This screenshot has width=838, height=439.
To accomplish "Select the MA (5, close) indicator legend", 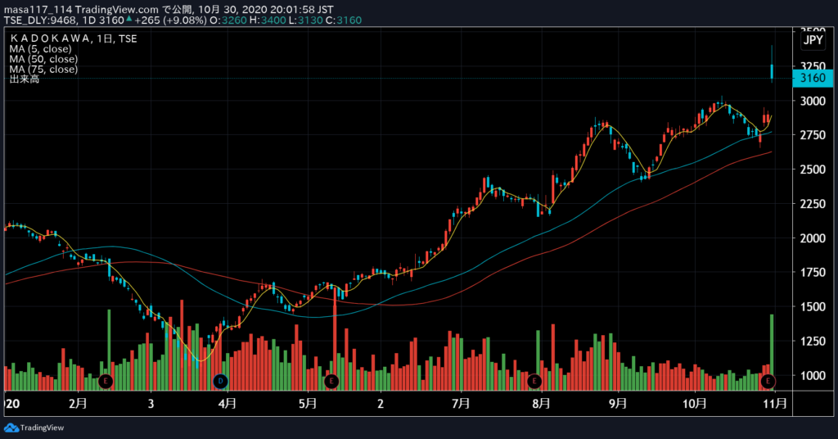I will pos(41,48).
